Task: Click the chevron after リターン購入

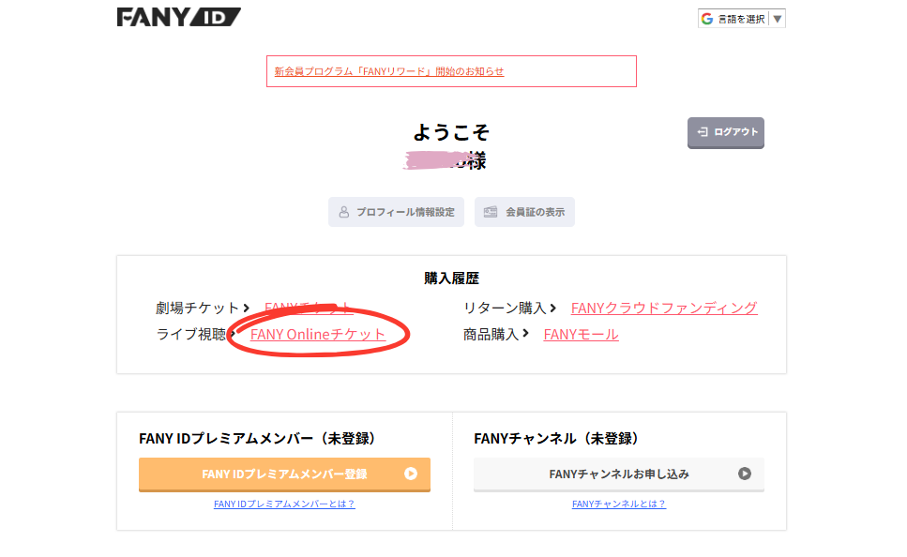Action: pos(553,308)
